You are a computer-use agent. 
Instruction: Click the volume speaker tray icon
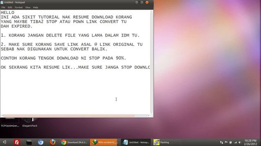(240, 142)
